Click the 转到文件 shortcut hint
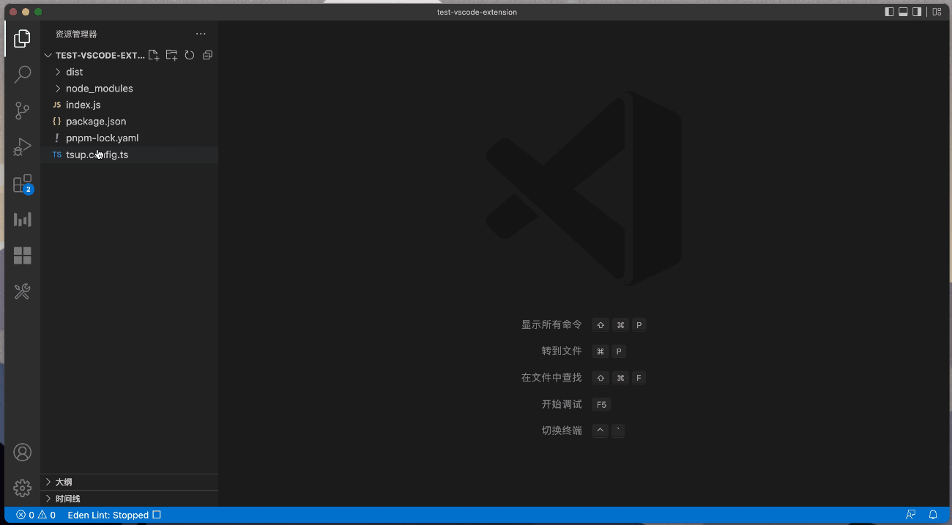 562,351
